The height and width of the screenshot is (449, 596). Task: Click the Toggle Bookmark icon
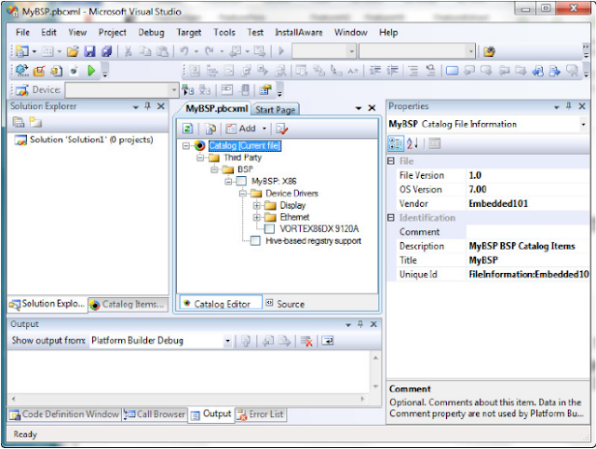[x=452, y=71]
